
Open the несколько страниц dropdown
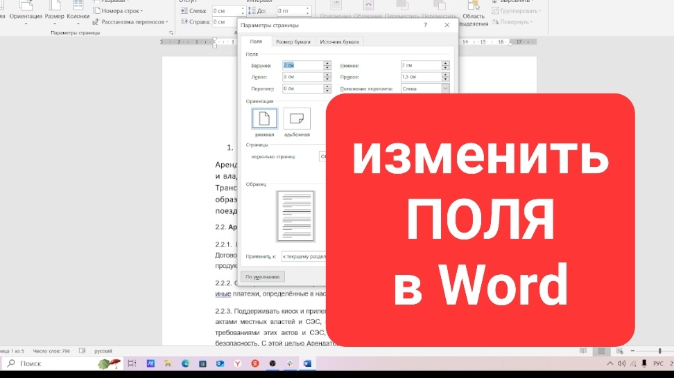322,156
